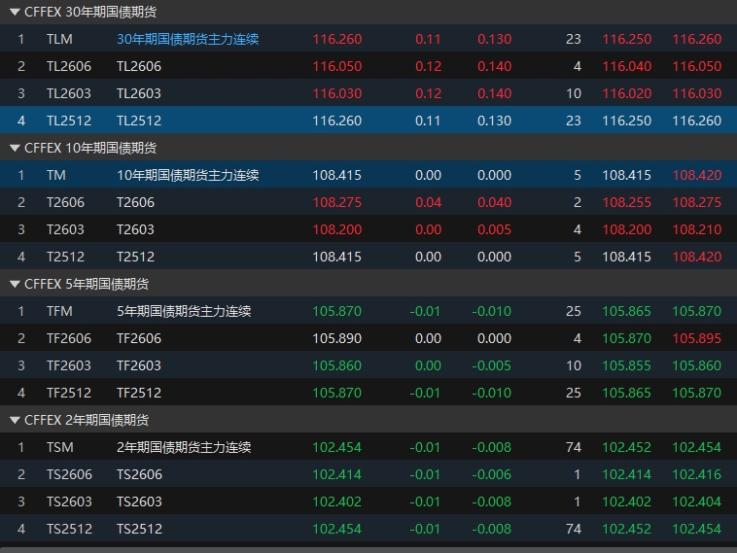Select the T2606 code cell
Image resolution: width=737 pixels, height=553 pixels.
[65, 202]
